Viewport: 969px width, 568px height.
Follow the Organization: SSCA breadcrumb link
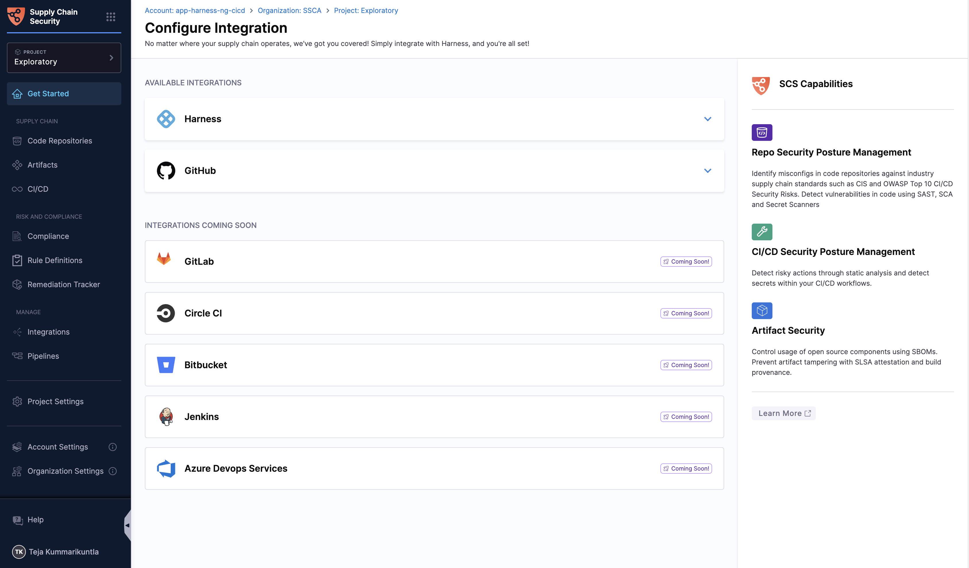point(289,10)
